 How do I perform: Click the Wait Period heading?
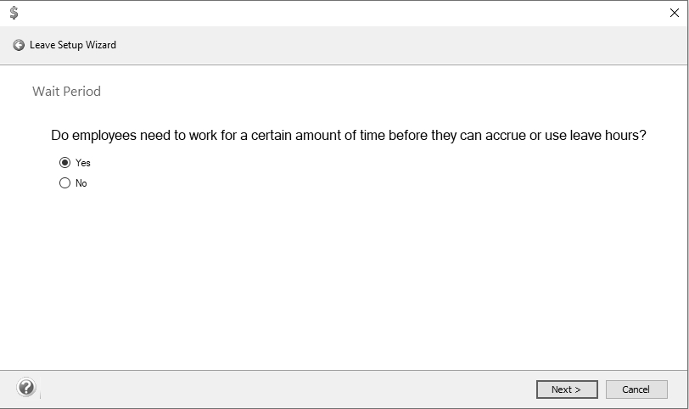pyautogui.click(x=67, y=92)
